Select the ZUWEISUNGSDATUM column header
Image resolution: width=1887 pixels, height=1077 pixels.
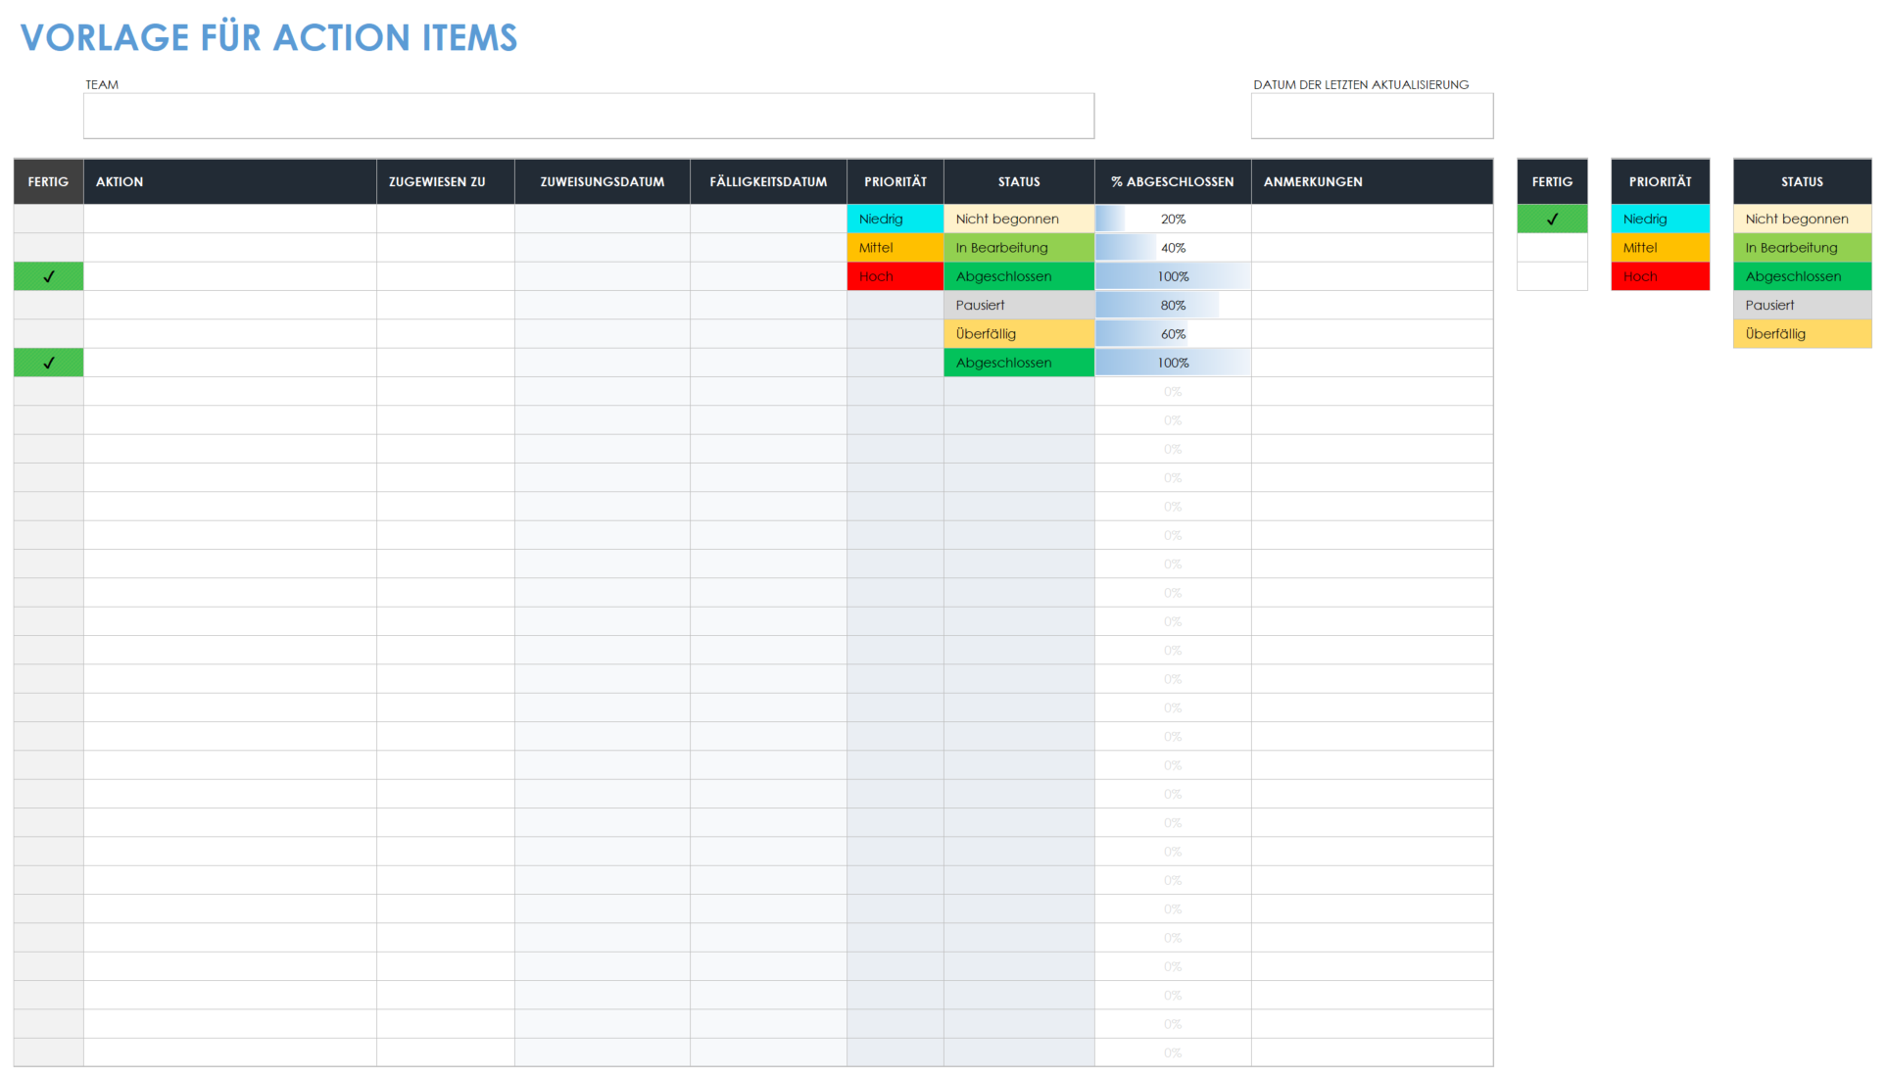point(603,181)
